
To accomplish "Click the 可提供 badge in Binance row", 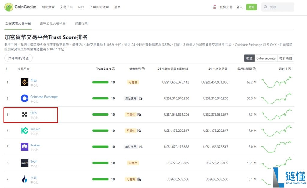I will coord(133,82).
